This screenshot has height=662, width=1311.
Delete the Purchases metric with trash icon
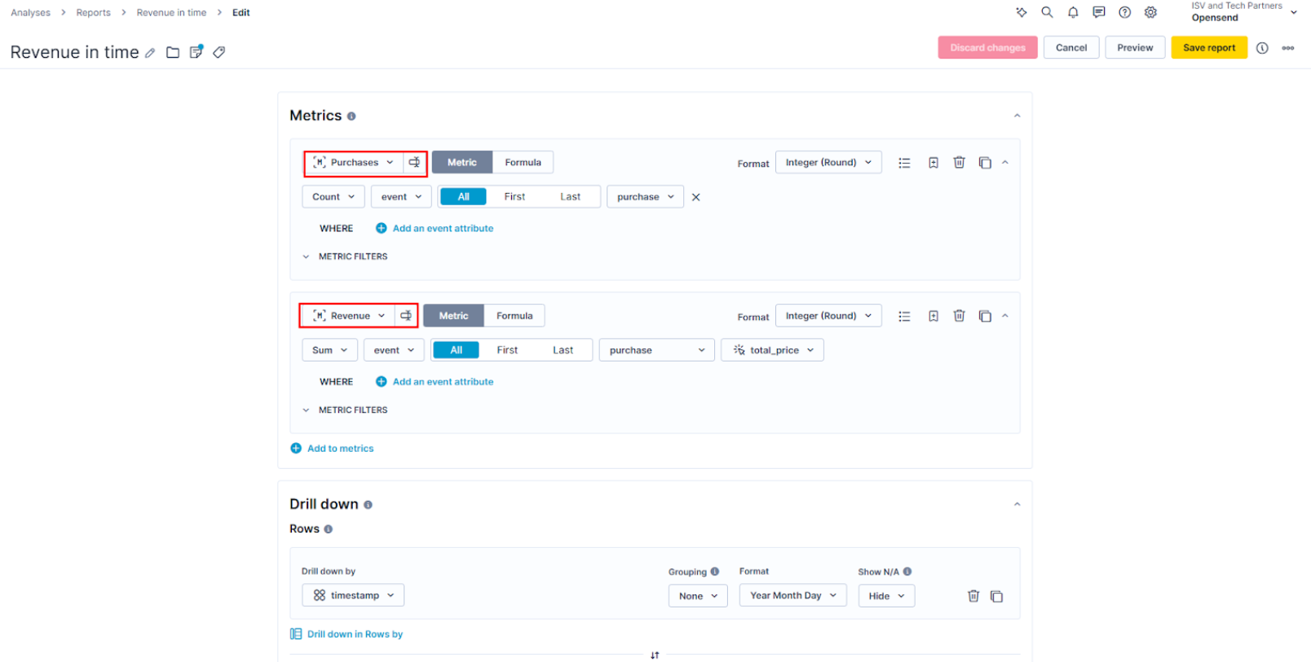(959, 163)
